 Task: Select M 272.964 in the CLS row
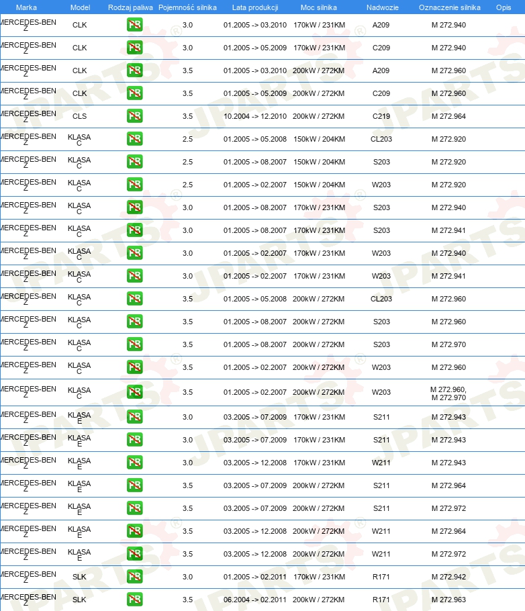(448, 116)
